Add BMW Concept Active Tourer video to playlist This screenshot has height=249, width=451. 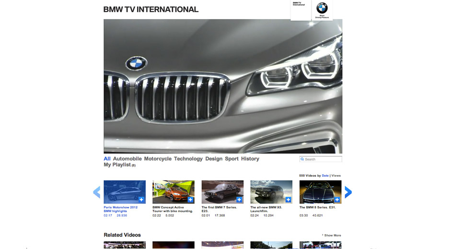[190, 200]
